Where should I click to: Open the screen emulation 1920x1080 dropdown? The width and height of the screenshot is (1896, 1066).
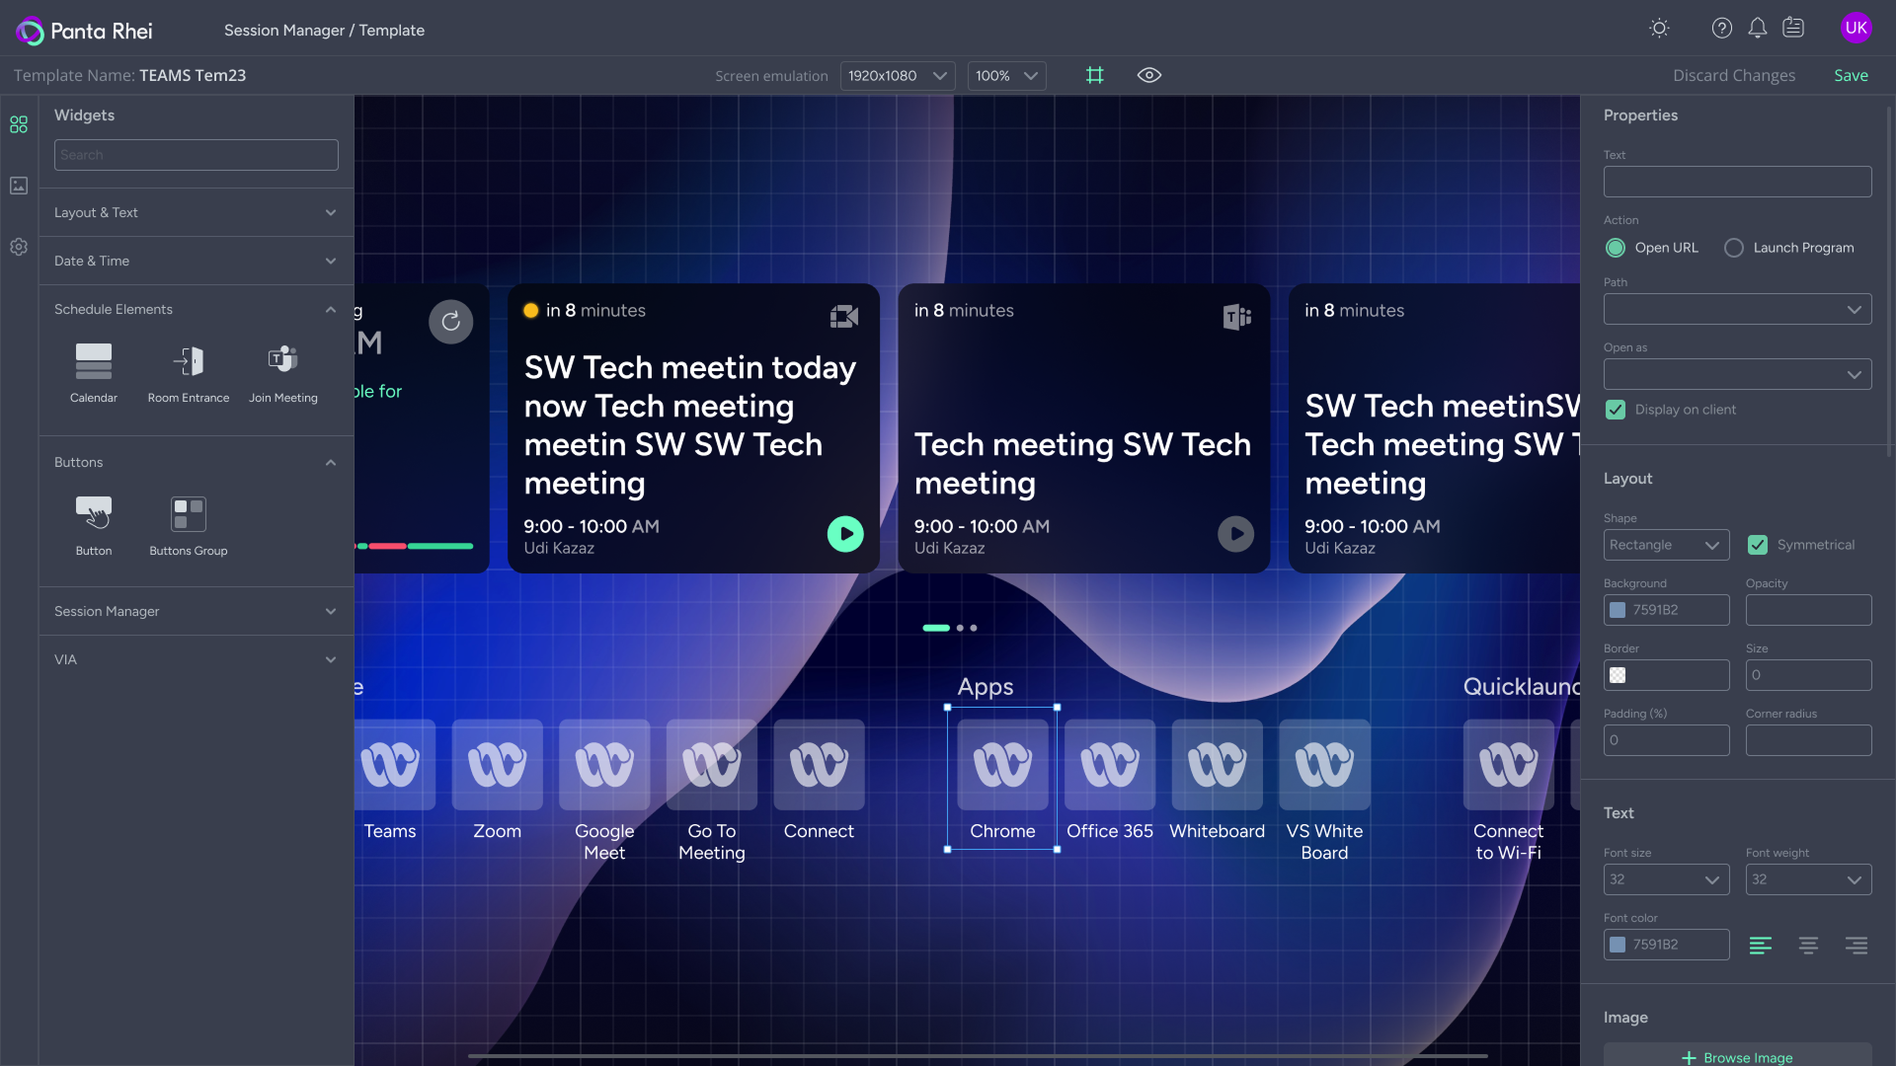pos(898,76)
